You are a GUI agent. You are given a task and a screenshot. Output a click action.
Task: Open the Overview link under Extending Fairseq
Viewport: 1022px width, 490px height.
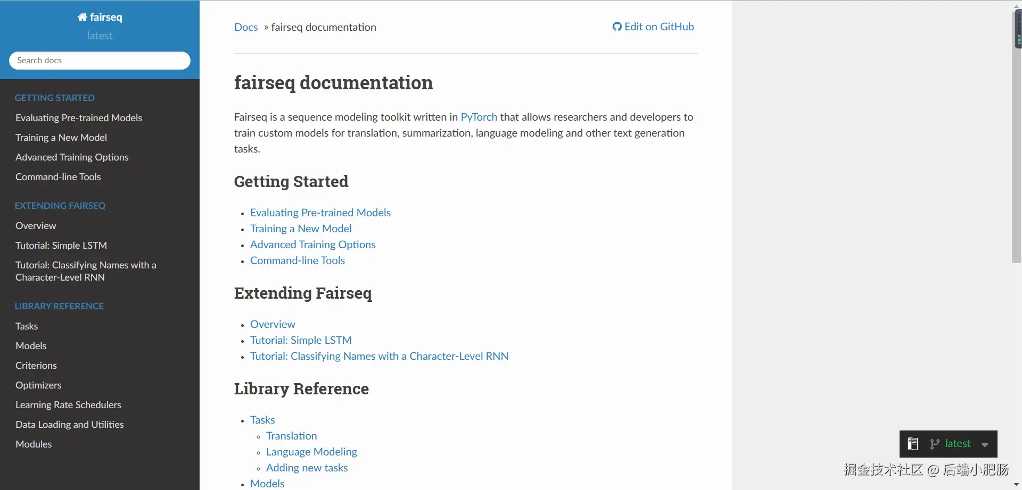(273, 324)
